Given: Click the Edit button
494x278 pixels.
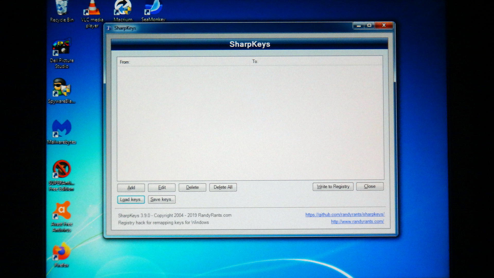Looking at the screenshot, I should point(162,187).
